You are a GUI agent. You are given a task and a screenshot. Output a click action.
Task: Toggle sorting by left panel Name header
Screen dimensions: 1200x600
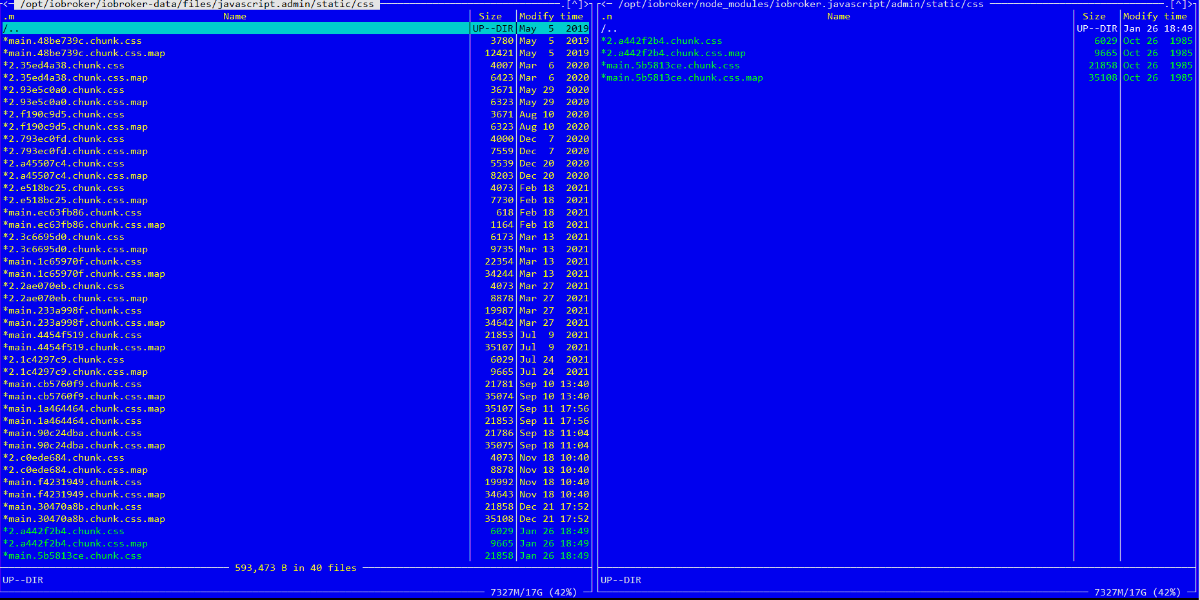[x=234, y=16]
